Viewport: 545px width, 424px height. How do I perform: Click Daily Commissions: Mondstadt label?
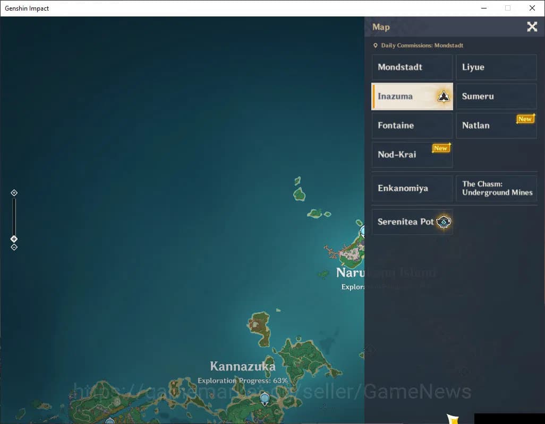[x=422, y=46]
